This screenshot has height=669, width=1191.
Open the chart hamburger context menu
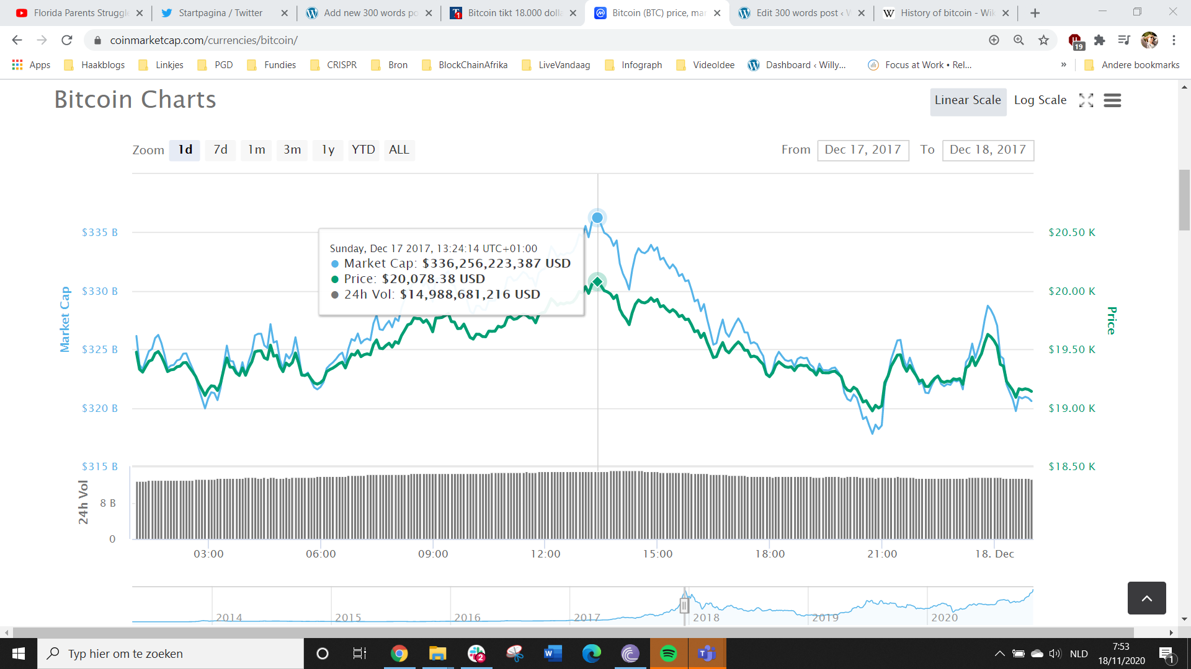click(1112, 100)
